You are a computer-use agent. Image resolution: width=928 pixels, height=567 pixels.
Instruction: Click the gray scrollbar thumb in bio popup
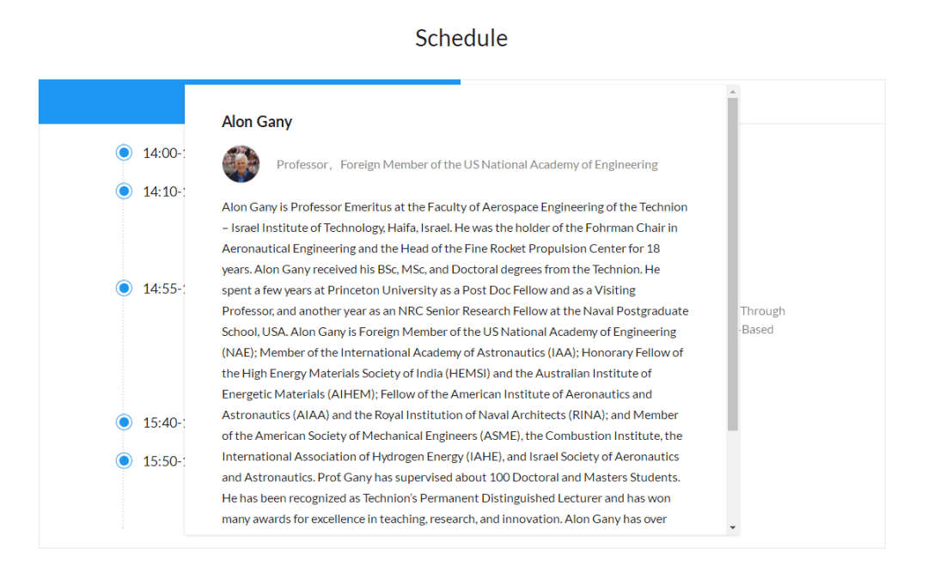733,264
